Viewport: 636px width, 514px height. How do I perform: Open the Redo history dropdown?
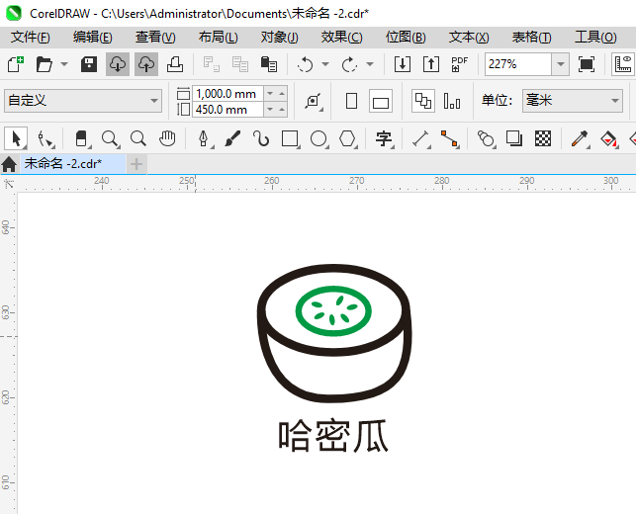[370, 64]
